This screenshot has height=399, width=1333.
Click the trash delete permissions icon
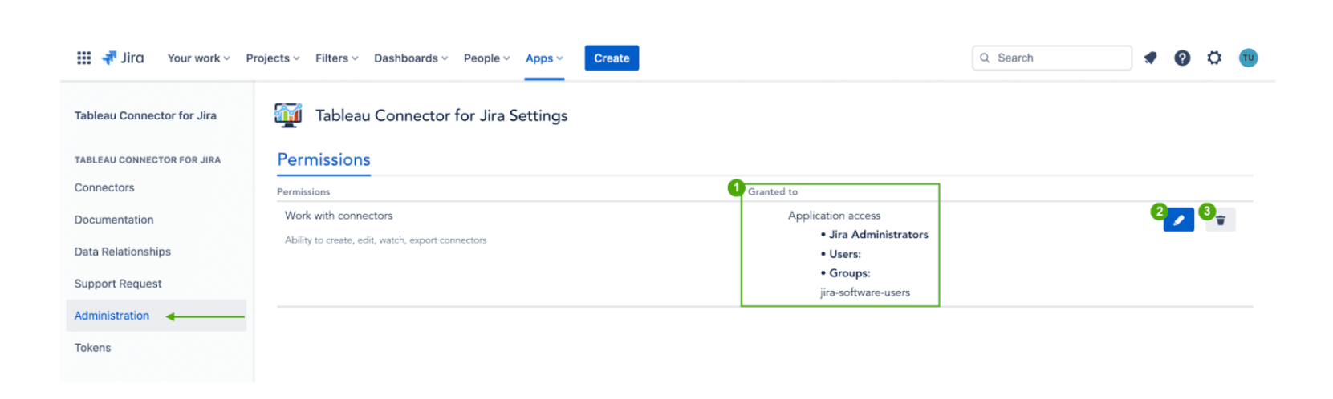pos(1221,220)
